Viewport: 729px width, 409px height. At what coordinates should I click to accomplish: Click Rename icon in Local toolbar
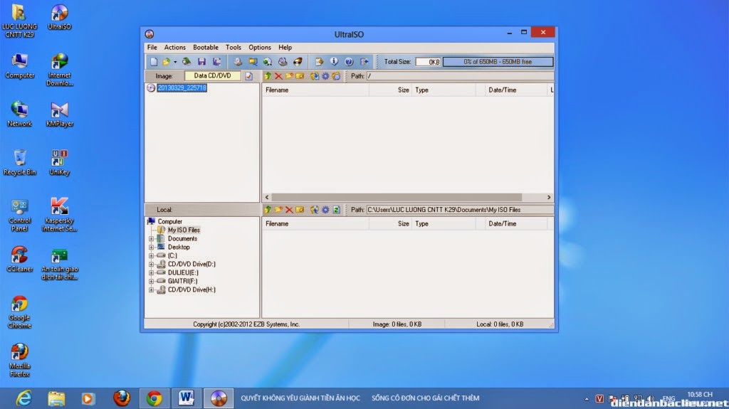300,210
